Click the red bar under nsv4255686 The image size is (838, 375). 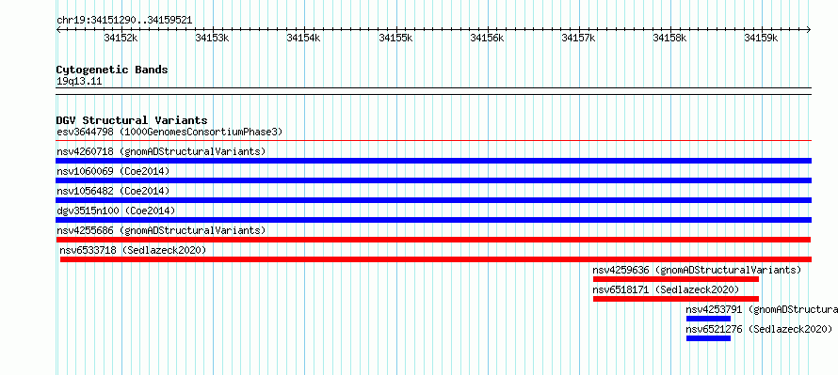point(434,240)
